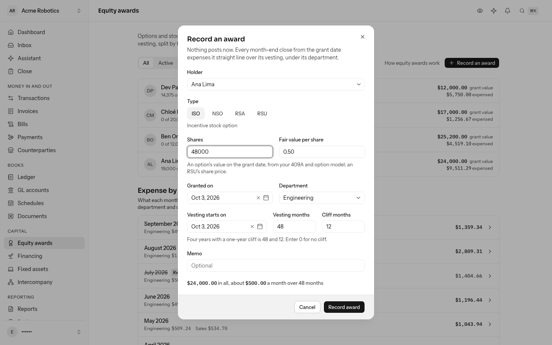The height and width of the screenshot is (345, 552).
Task: Cancel the award dialog
Action: tap(307, 307)
